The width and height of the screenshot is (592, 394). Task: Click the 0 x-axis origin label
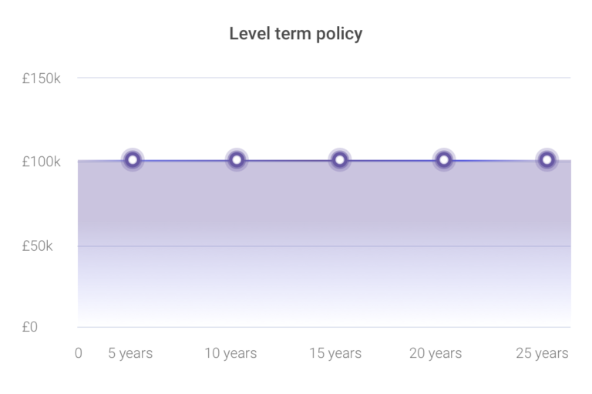point(78,354)
